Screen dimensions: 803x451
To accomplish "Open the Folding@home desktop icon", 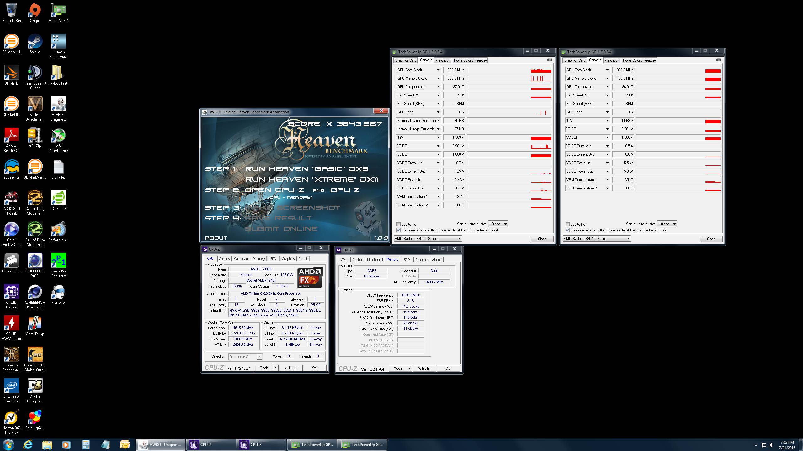I will coord(35,420).
